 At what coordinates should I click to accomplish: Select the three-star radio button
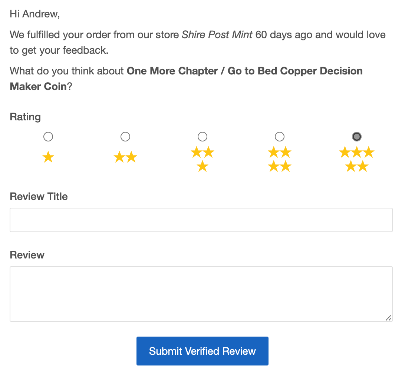(x=202, y=136)
